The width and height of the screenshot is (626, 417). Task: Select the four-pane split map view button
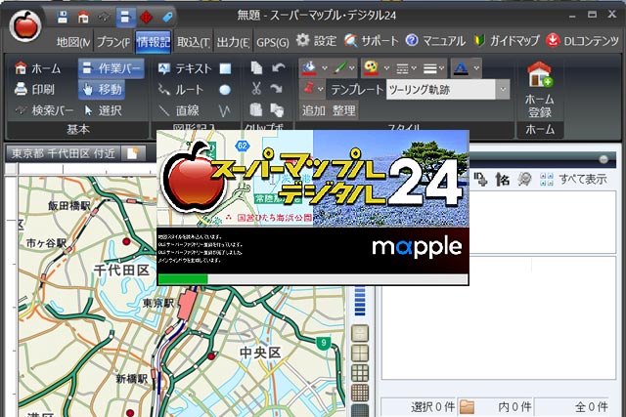coord(360,353)
